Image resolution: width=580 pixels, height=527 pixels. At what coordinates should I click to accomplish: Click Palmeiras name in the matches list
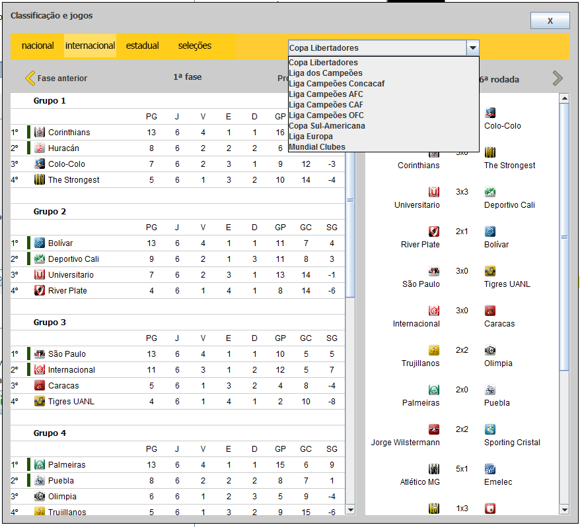pyautogui.click(x=421, y=402)
